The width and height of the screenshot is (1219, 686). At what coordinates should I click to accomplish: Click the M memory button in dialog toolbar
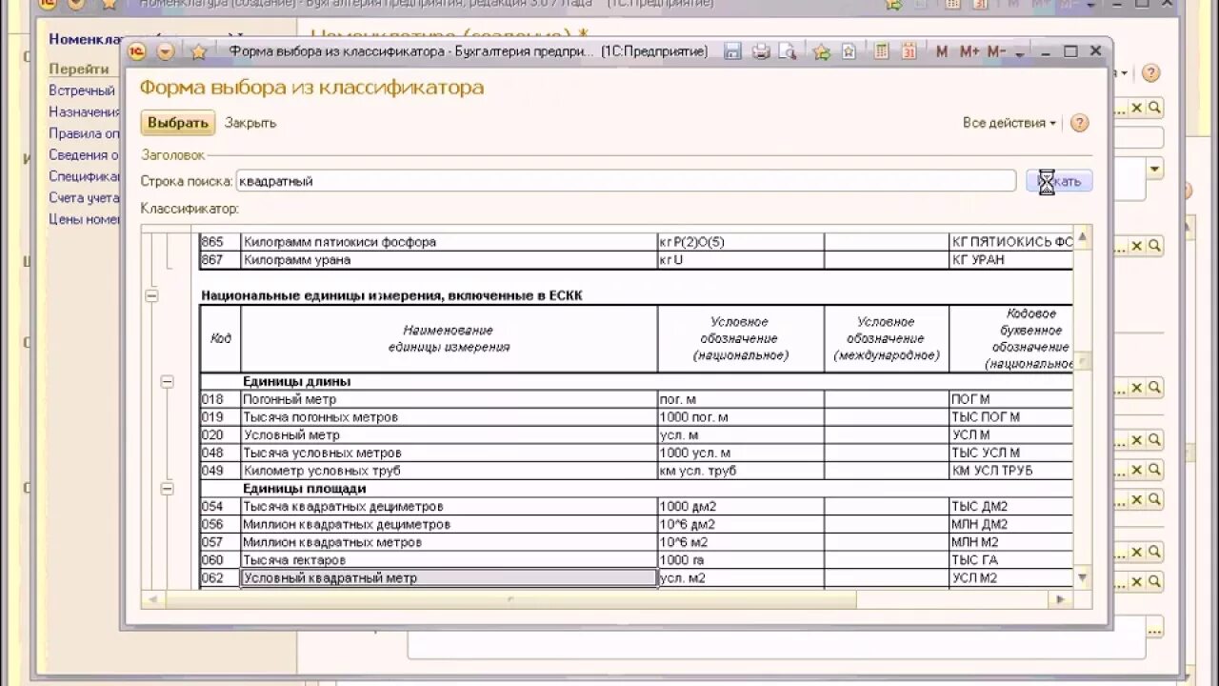pos(942,51)
